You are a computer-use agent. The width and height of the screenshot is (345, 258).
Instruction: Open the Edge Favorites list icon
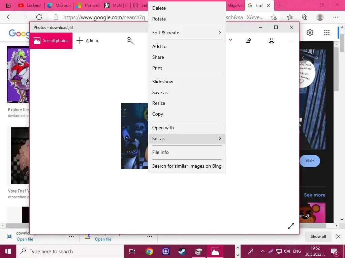pyautogui.click(x=290, y=17)
